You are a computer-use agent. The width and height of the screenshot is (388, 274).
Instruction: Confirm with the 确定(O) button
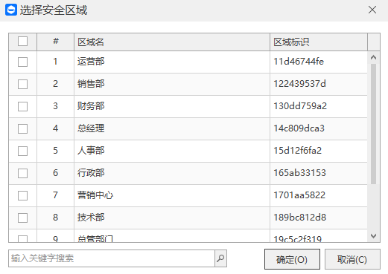(292, 259)
